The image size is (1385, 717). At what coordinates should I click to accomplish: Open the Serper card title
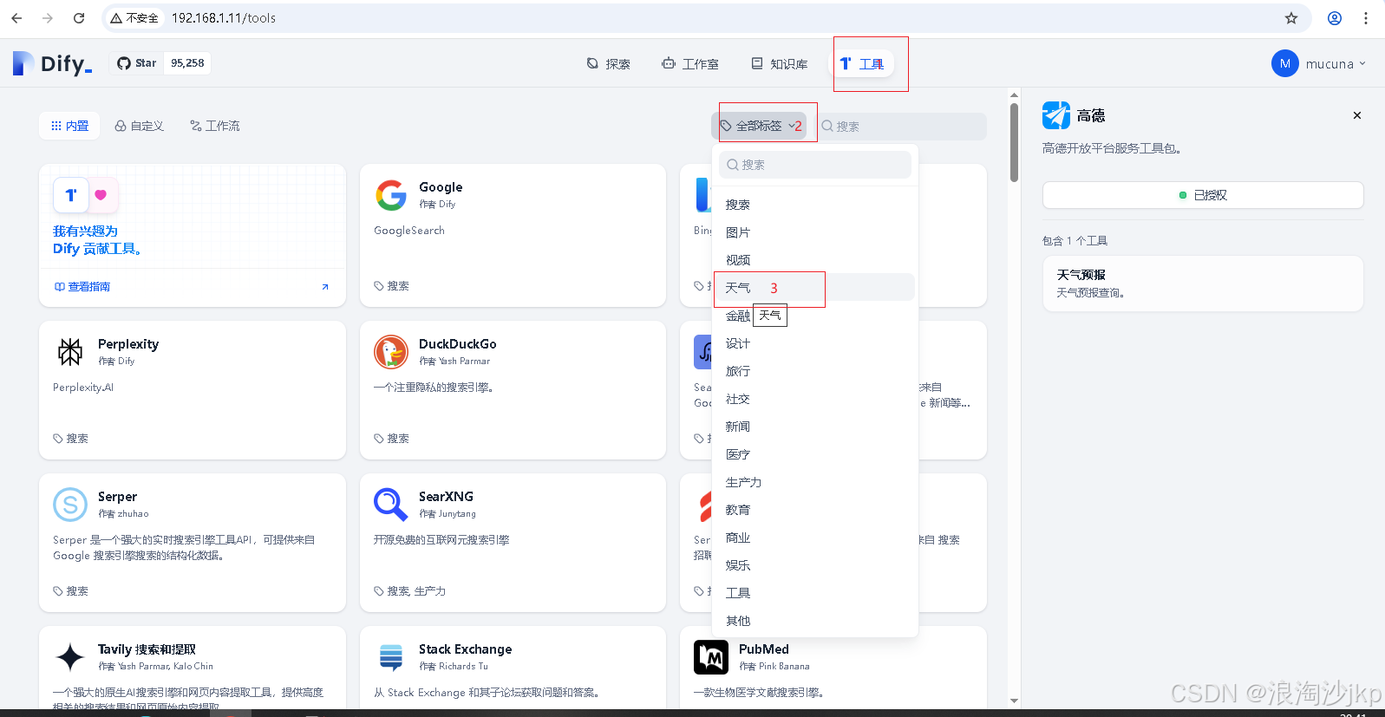pos(117,497)
